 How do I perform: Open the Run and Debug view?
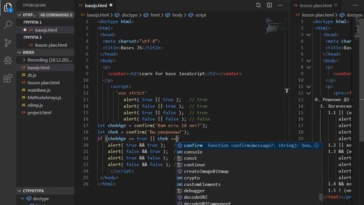coord(8,60)
